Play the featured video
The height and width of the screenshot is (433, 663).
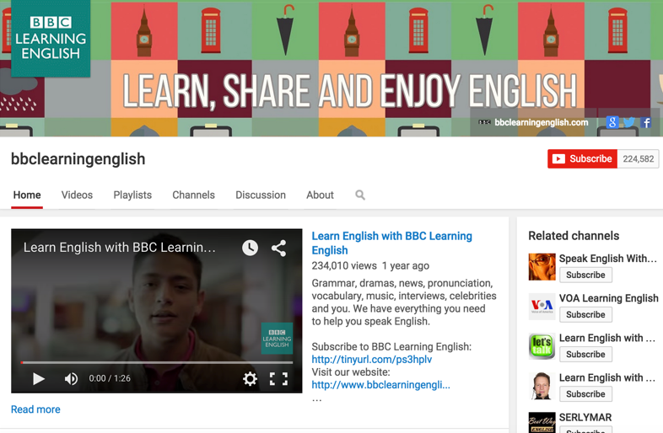pos(39,378)
